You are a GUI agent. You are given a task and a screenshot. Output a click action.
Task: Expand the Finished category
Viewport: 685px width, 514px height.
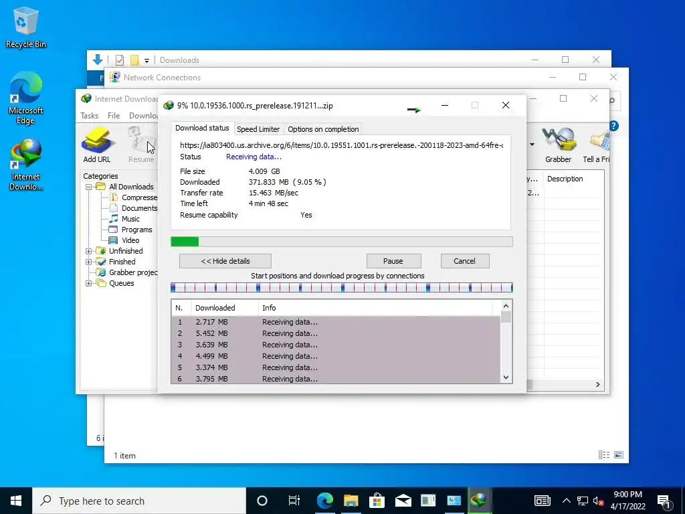89,262
